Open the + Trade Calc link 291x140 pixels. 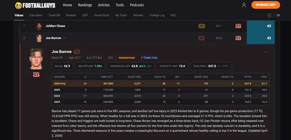click(149, 58)
